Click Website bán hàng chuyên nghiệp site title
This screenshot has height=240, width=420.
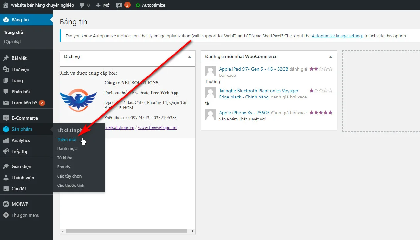(42, 5)
